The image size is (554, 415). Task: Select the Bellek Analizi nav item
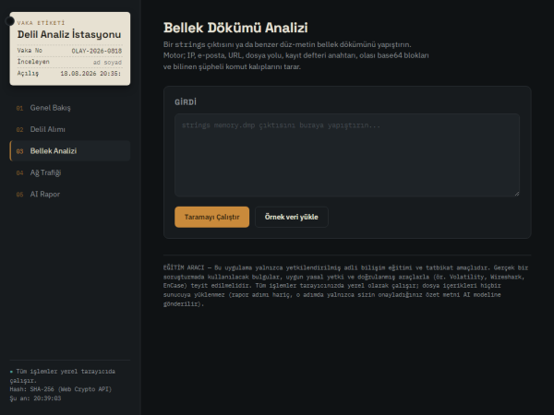[x=70, y=151]
